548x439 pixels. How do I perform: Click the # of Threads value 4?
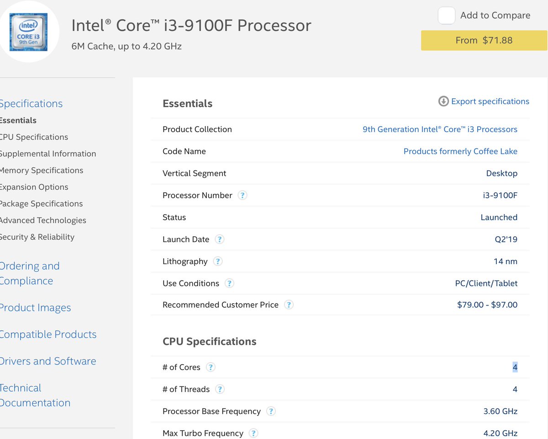[515, 389]
